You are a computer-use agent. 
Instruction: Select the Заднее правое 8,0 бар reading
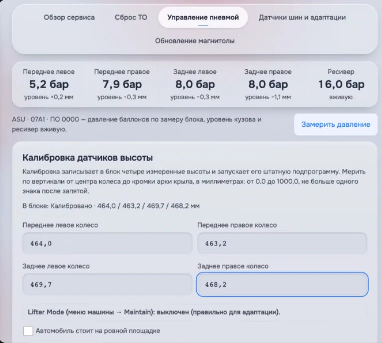[x=268, y=84]
